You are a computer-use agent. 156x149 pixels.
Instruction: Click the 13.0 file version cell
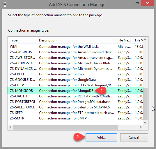[139, 47]
